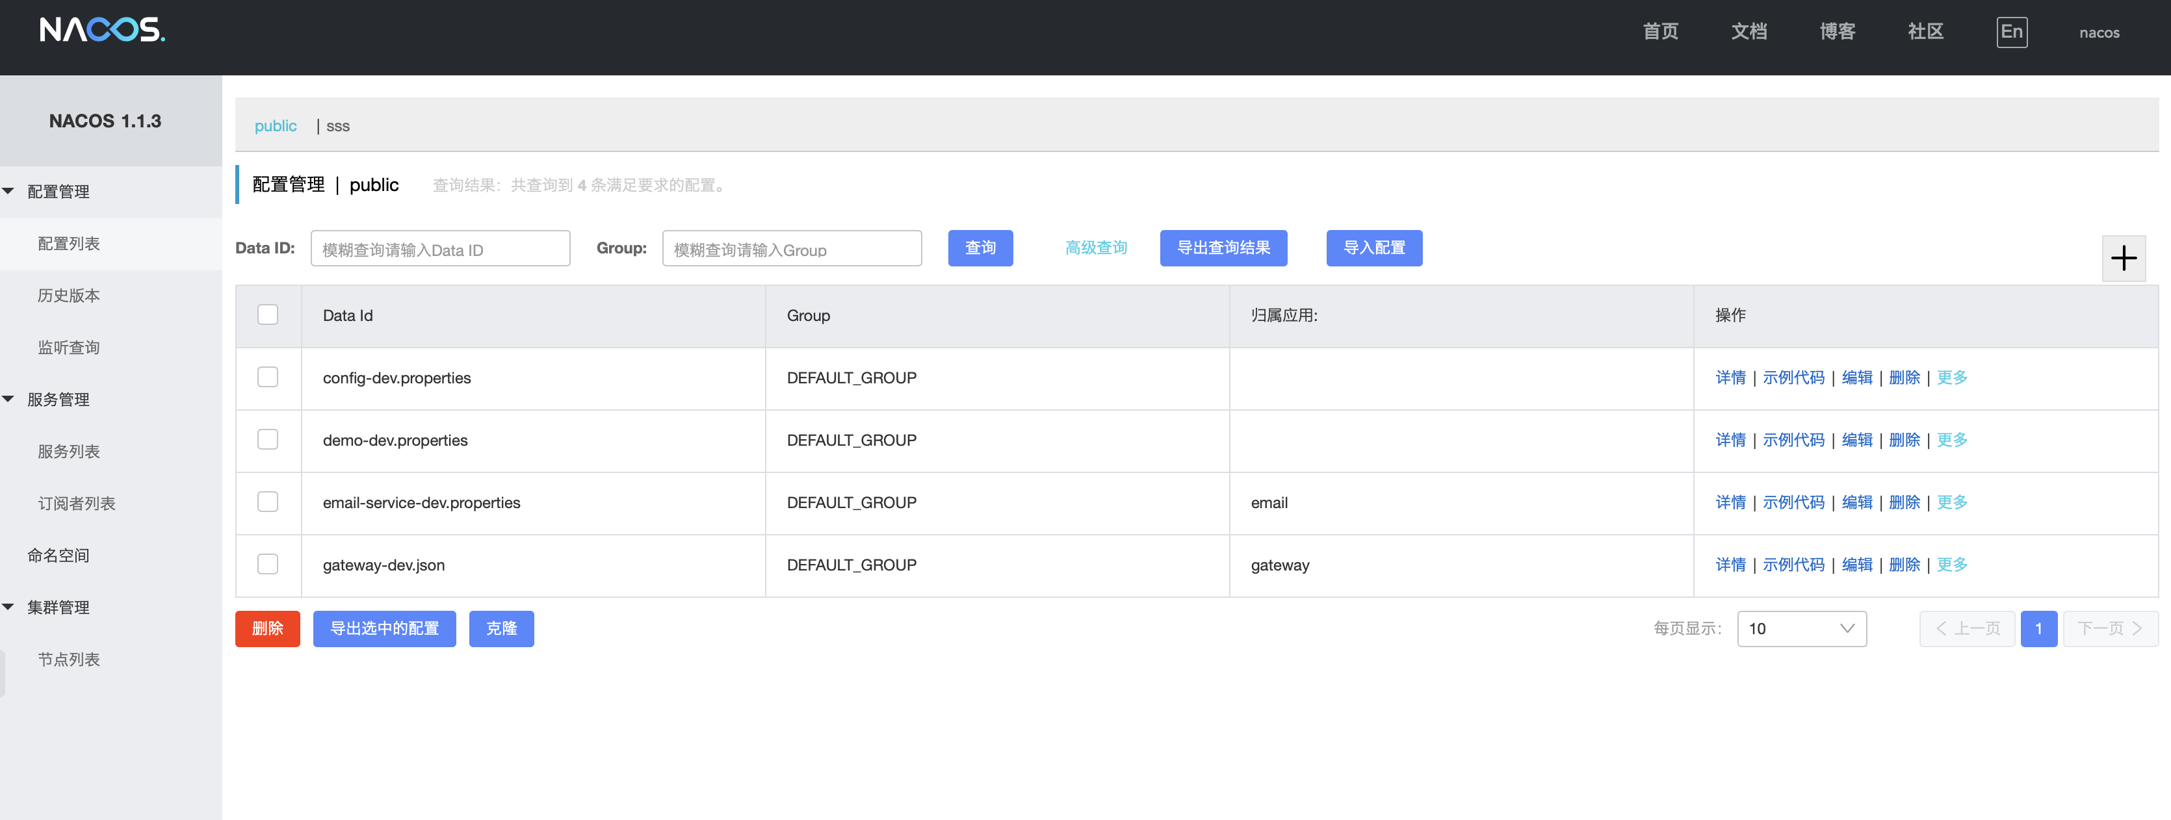This screenshot has height=820, width=2171.
Task: Click 导出查询结果 button
Action: [x=1223, y=248]
